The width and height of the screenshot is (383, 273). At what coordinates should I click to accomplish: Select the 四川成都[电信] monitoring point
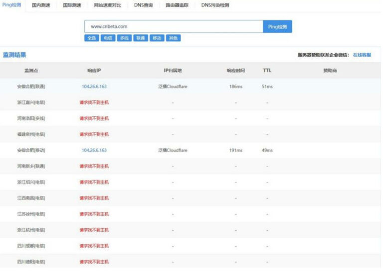pyautogui.click(x=31, y=246)
